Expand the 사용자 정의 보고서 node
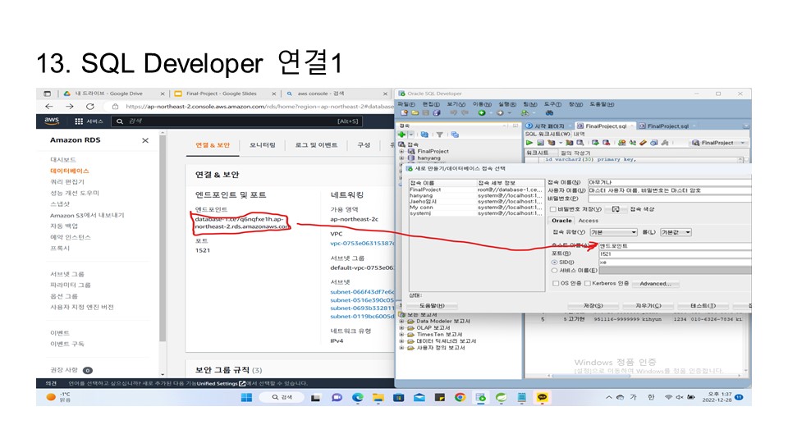 click(402, 348)
